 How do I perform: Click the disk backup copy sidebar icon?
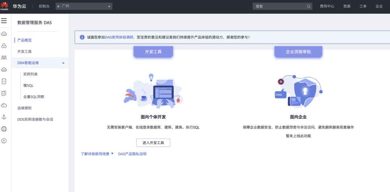[x=4, y=93]
